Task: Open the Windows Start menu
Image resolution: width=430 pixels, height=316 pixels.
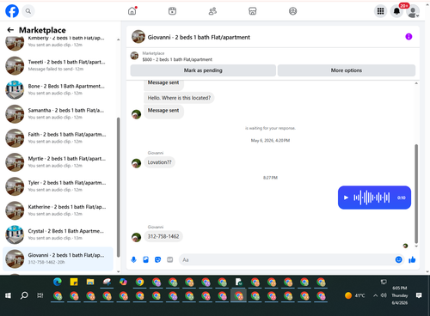Action: click(8, 295)
